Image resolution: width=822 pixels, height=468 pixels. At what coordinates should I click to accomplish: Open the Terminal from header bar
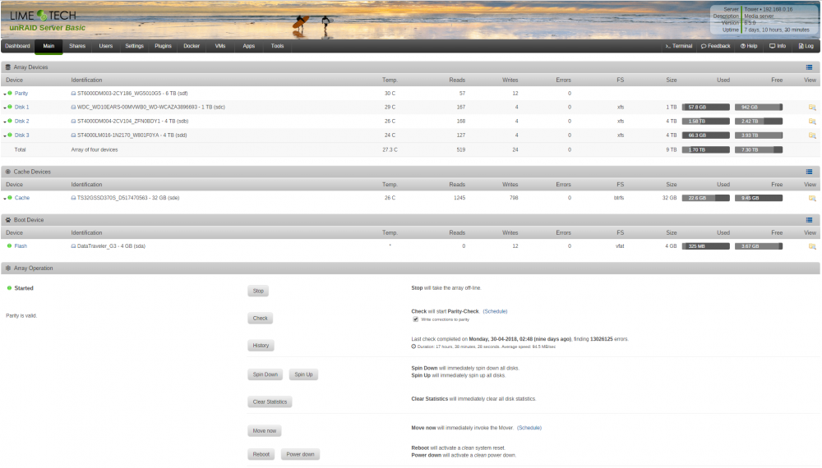[679, 46]
